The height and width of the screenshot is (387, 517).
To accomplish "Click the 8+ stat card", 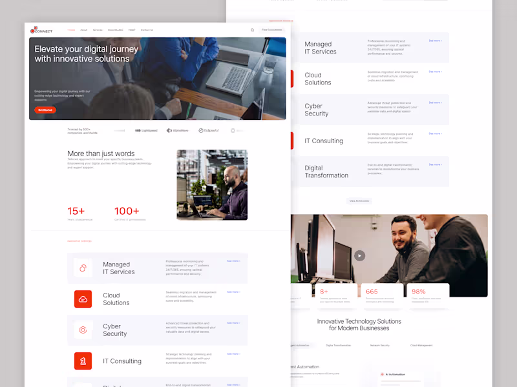I will pyautogui.click(x=336, y=296).
